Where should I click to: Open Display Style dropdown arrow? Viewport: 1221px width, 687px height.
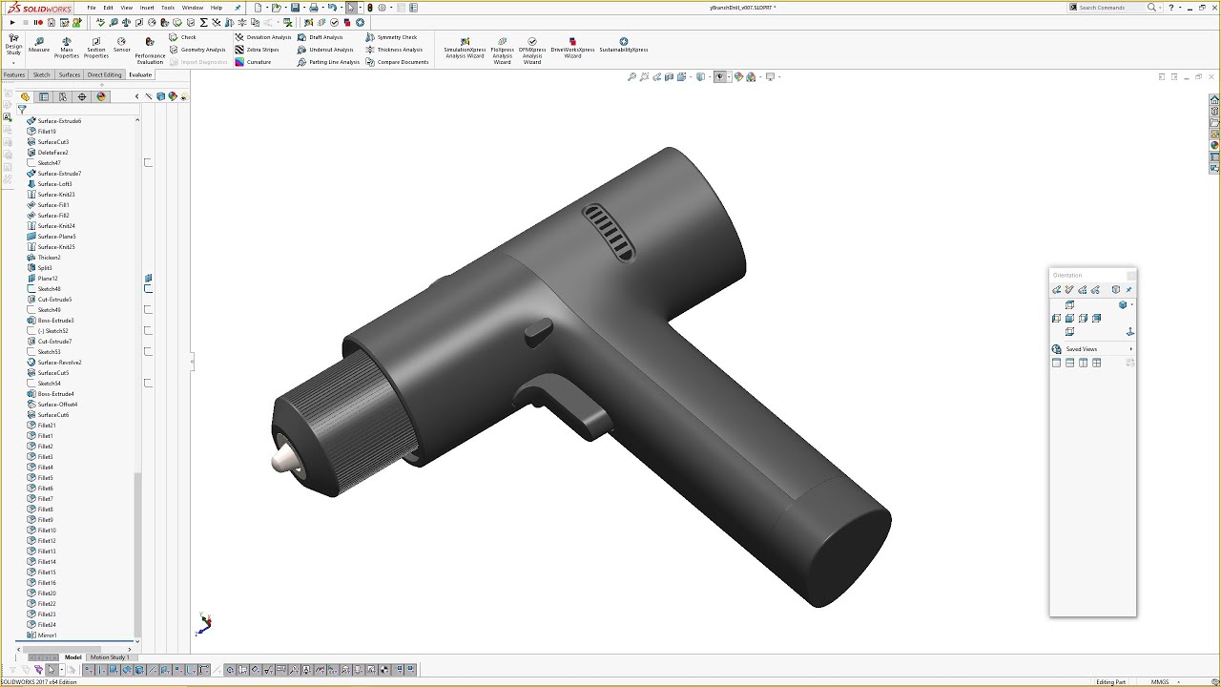point(711,76)
